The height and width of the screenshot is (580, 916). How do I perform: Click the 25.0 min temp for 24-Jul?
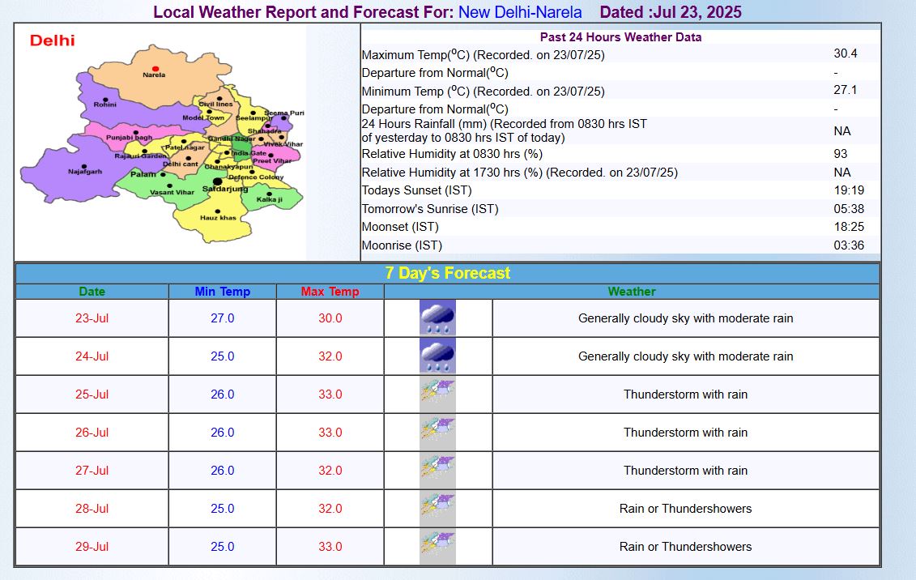coord(223,356)
